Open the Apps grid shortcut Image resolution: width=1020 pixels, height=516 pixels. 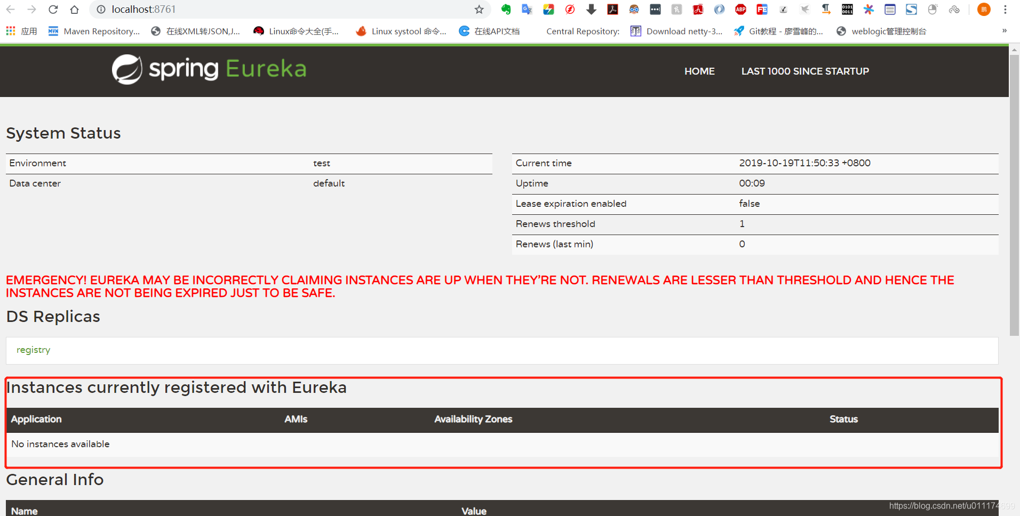coord(21,31)
